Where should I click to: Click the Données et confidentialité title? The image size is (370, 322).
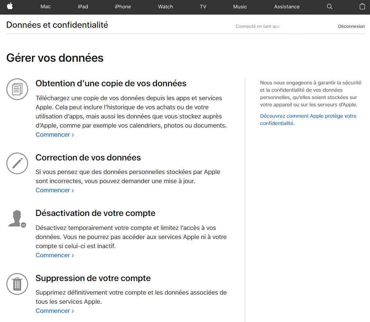pos(57,25)
